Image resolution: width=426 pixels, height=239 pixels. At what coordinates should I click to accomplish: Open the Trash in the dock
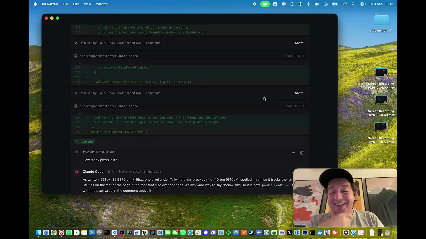pos(387,233)
